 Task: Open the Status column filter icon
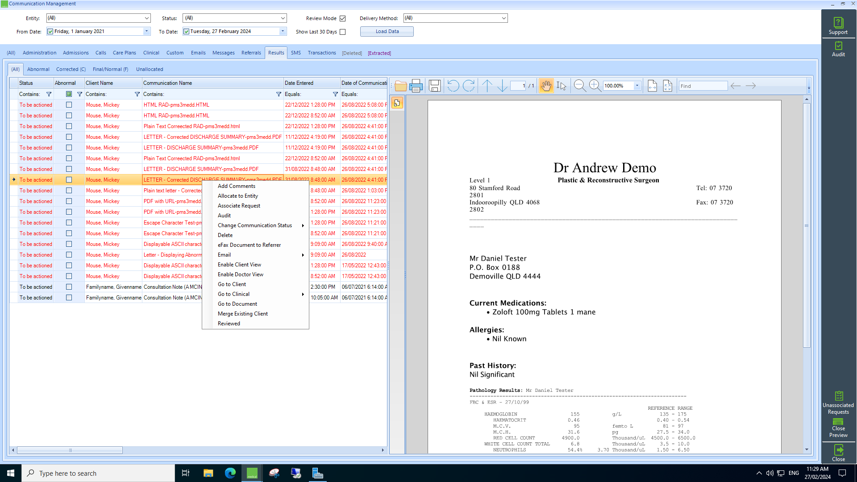click(x=49, y=94)
